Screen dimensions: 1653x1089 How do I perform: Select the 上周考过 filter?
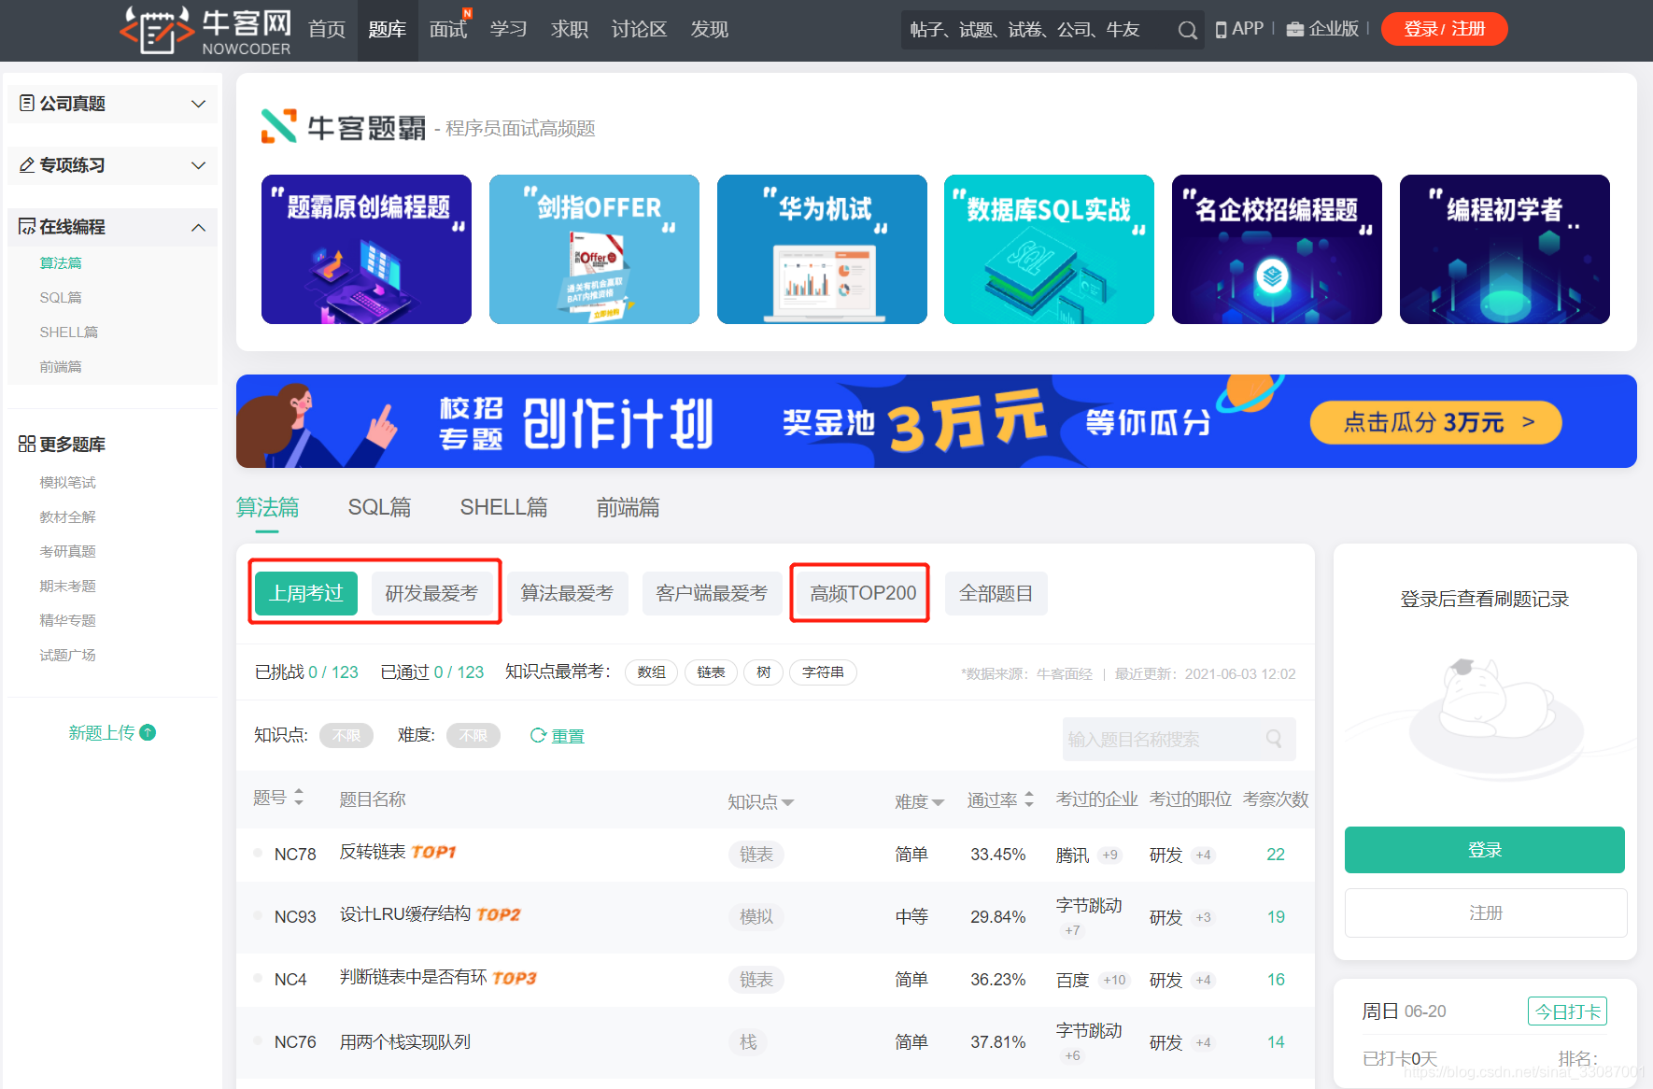(305, 593)
